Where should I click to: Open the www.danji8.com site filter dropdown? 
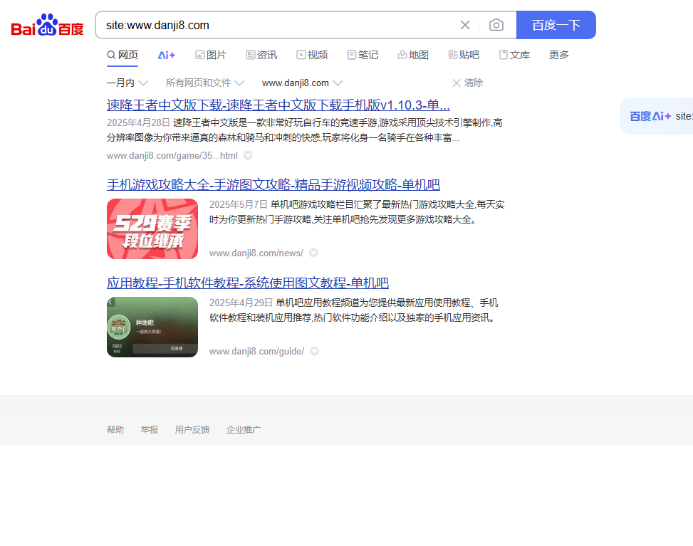click(x=302, y=83)
